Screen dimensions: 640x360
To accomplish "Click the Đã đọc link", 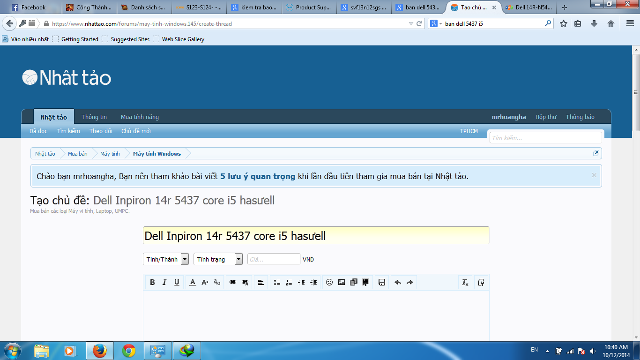I will (38, 131).
